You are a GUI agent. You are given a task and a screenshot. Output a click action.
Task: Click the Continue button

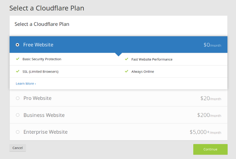(210, 149)
